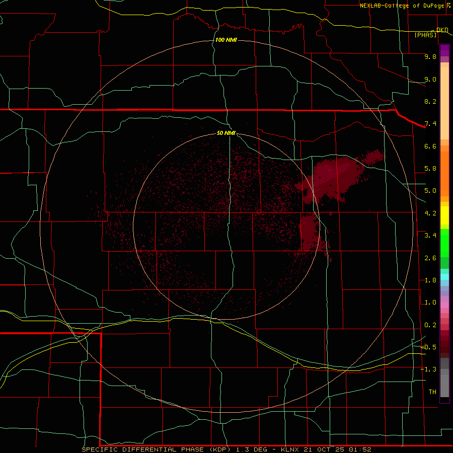Screen dimensions: 453x453
Task: Click the 2.6 scale label
Action: coord(430,258)
